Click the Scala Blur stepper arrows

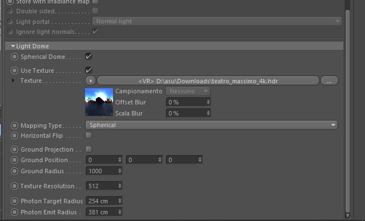208,113
